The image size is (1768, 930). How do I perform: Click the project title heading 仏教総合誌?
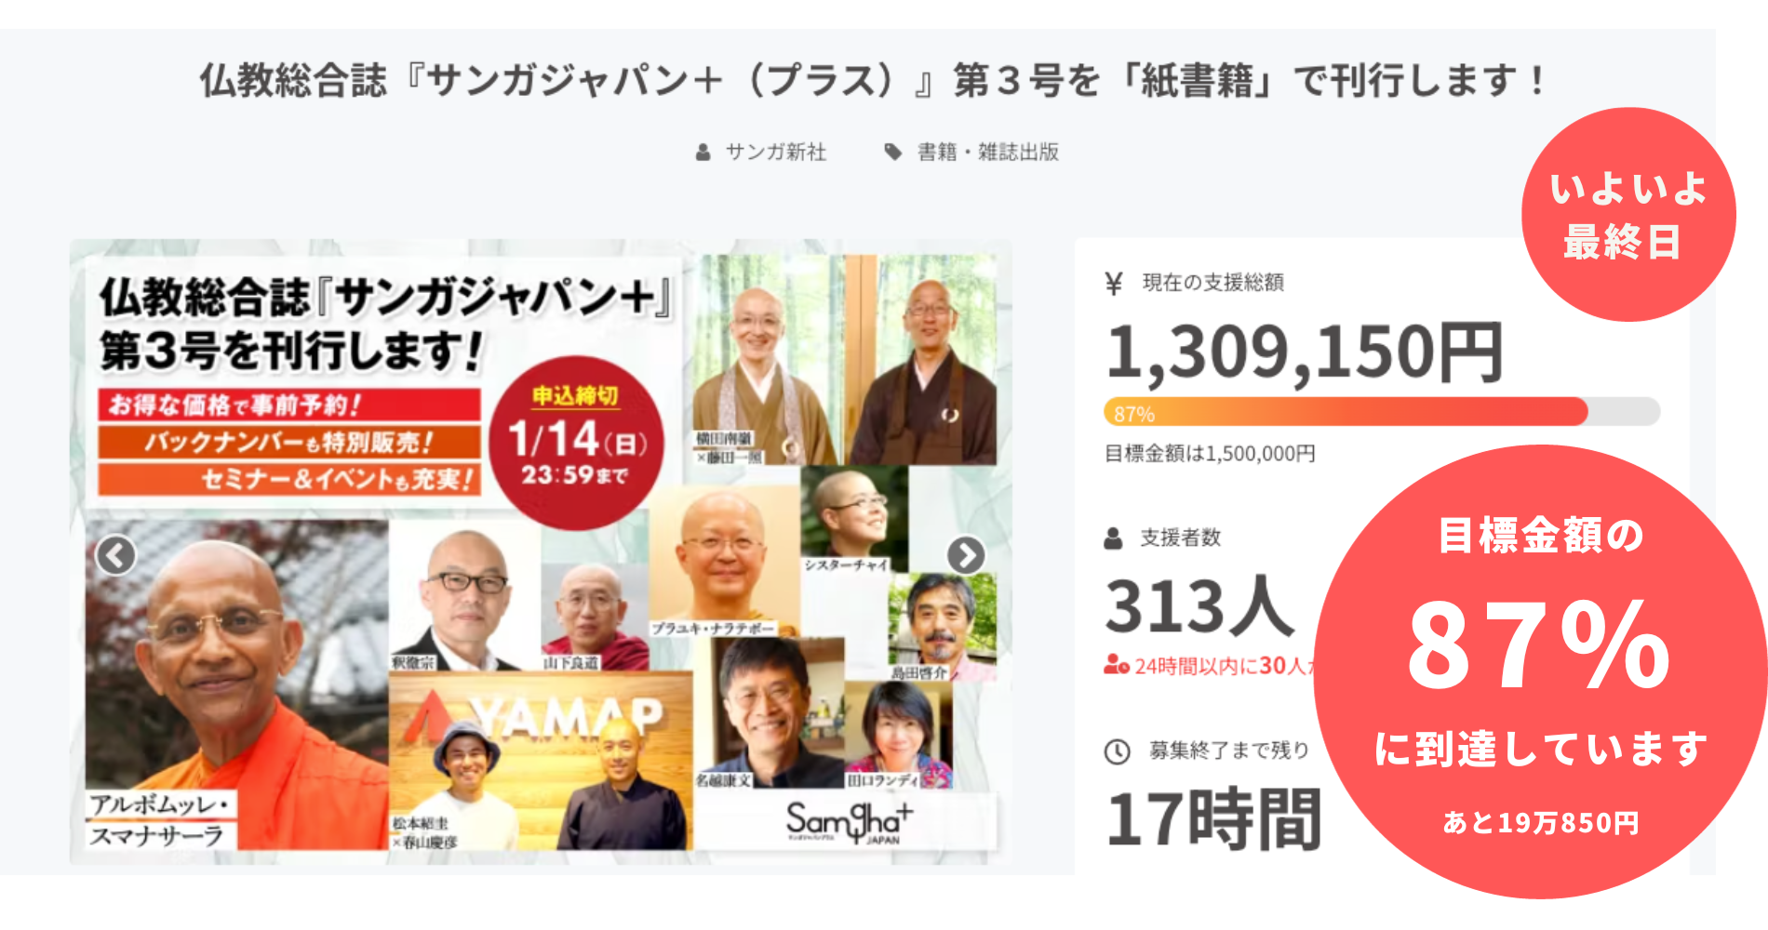pyautogui.click(x=872, y=81)
